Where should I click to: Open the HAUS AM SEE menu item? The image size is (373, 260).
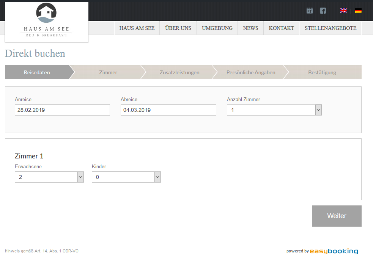137,28
